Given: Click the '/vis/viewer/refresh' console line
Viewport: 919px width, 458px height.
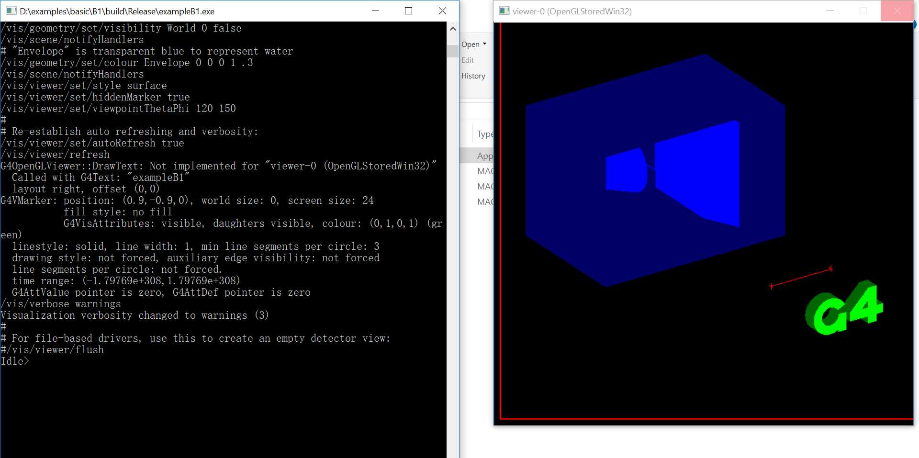Looking at the screenshot, I should pos(55,155).
